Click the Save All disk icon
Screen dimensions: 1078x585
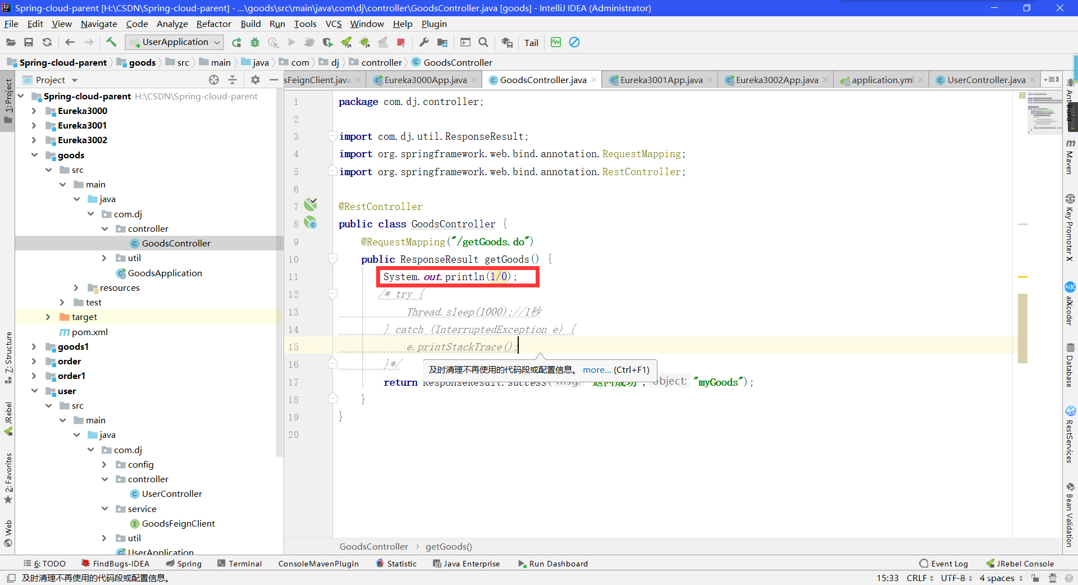coord(29,42)
